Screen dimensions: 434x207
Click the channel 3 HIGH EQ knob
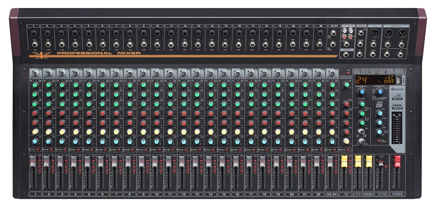point(62,85)
